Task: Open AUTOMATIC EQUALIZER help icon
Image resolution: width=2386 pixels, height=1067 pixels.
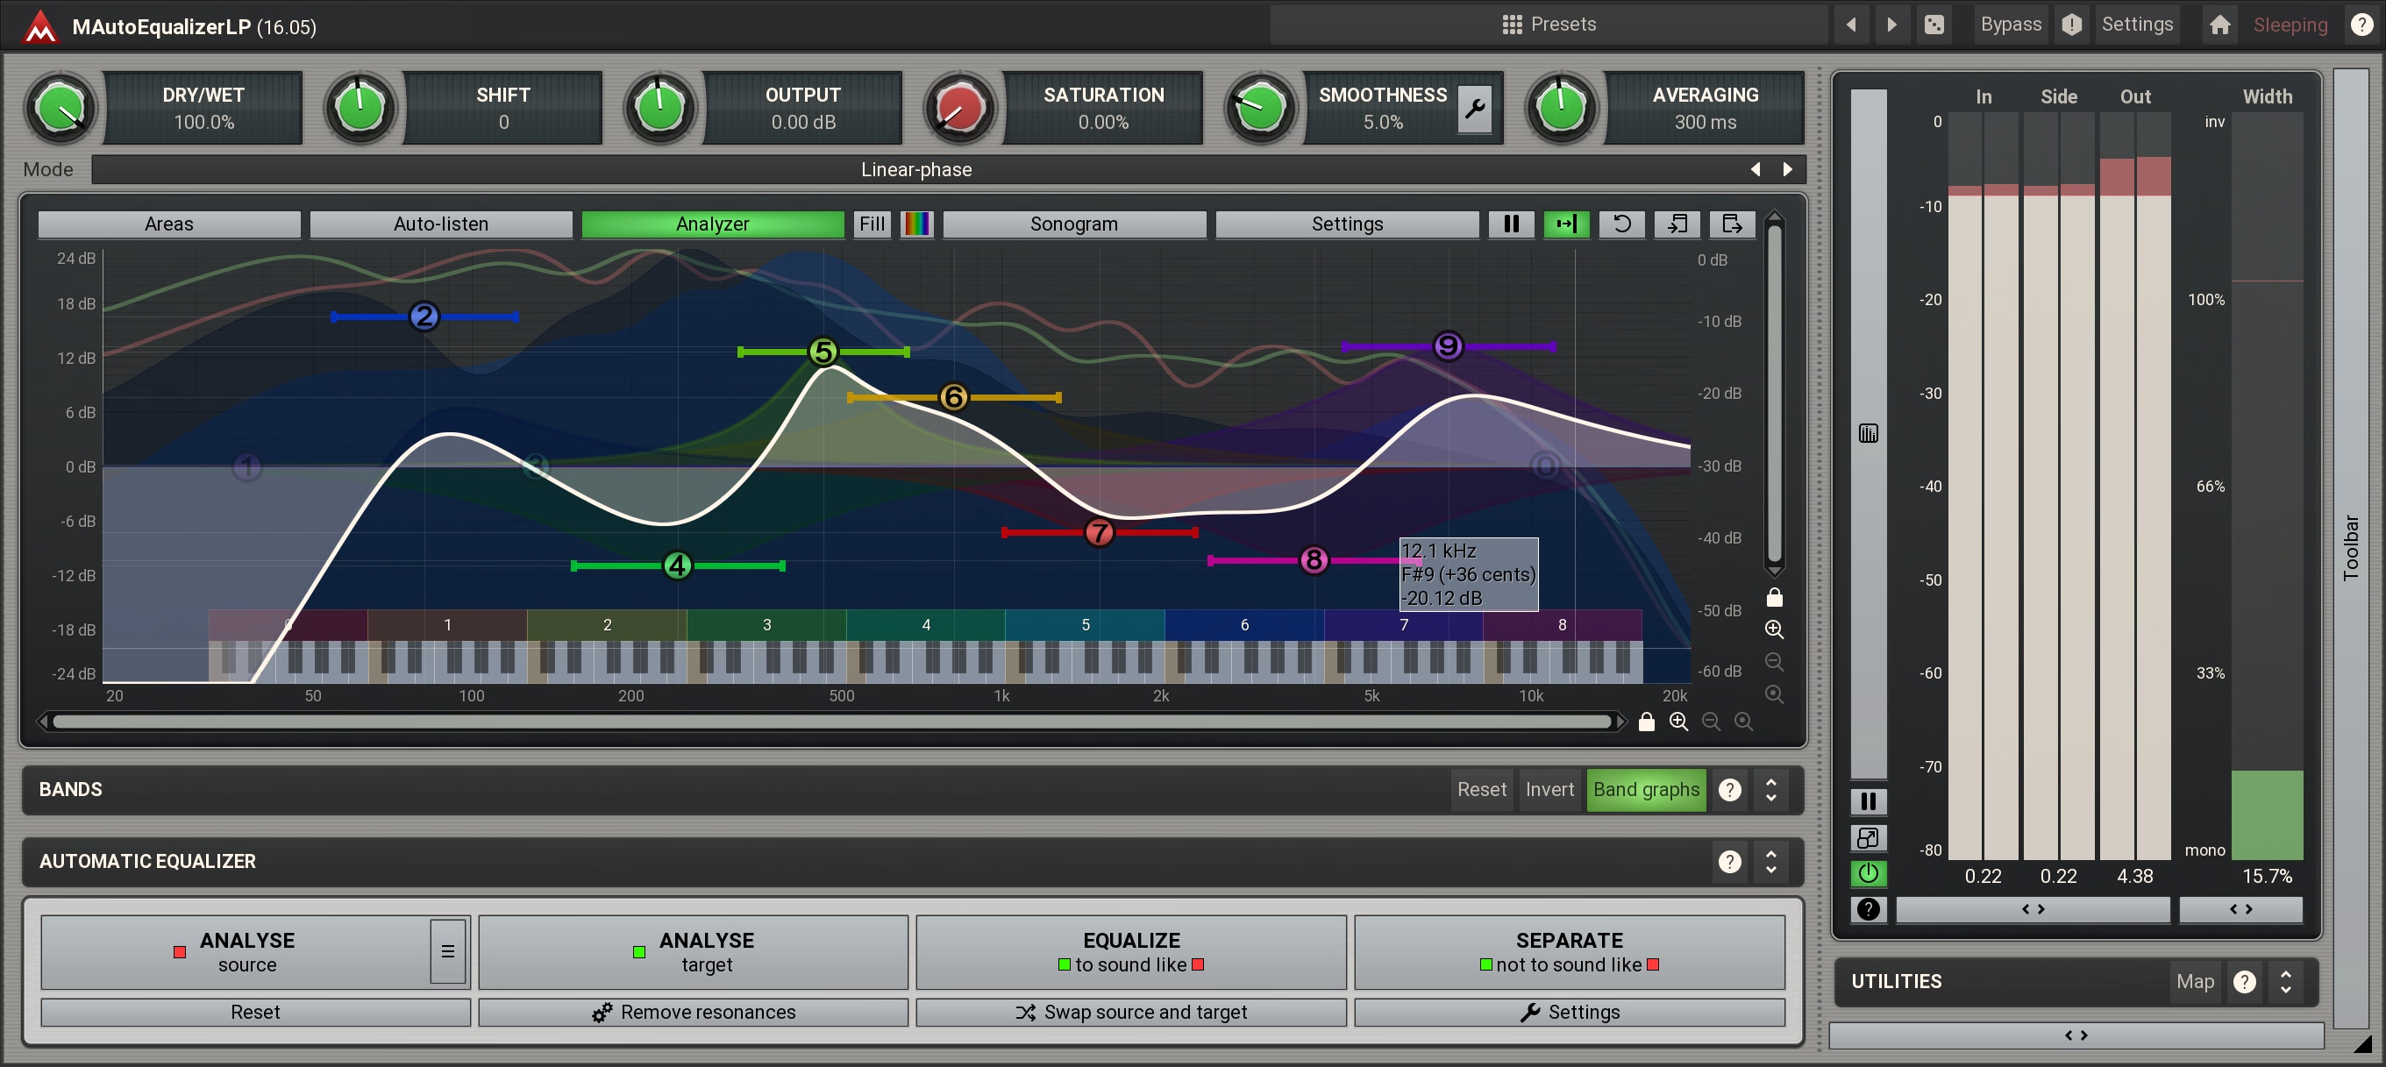Action: point(1729,863)
